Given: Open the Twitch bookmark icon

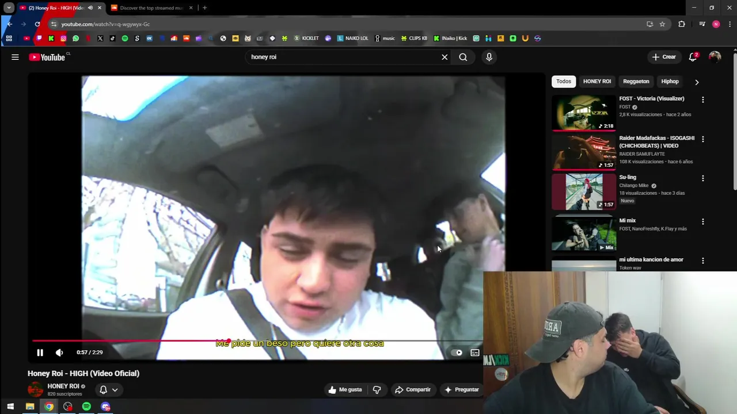Looking at the screenshot, I should pyautogui.click(x=39, y=39).
